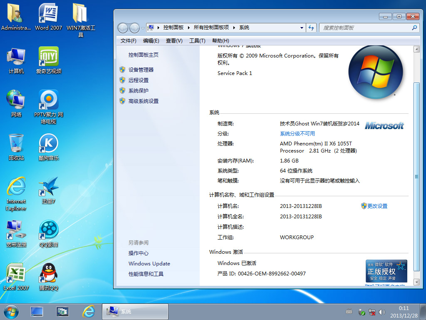426x320 pixels.
Task: Expand arrow after 控制面板 breadcrumb
Action: click(188, 27)
